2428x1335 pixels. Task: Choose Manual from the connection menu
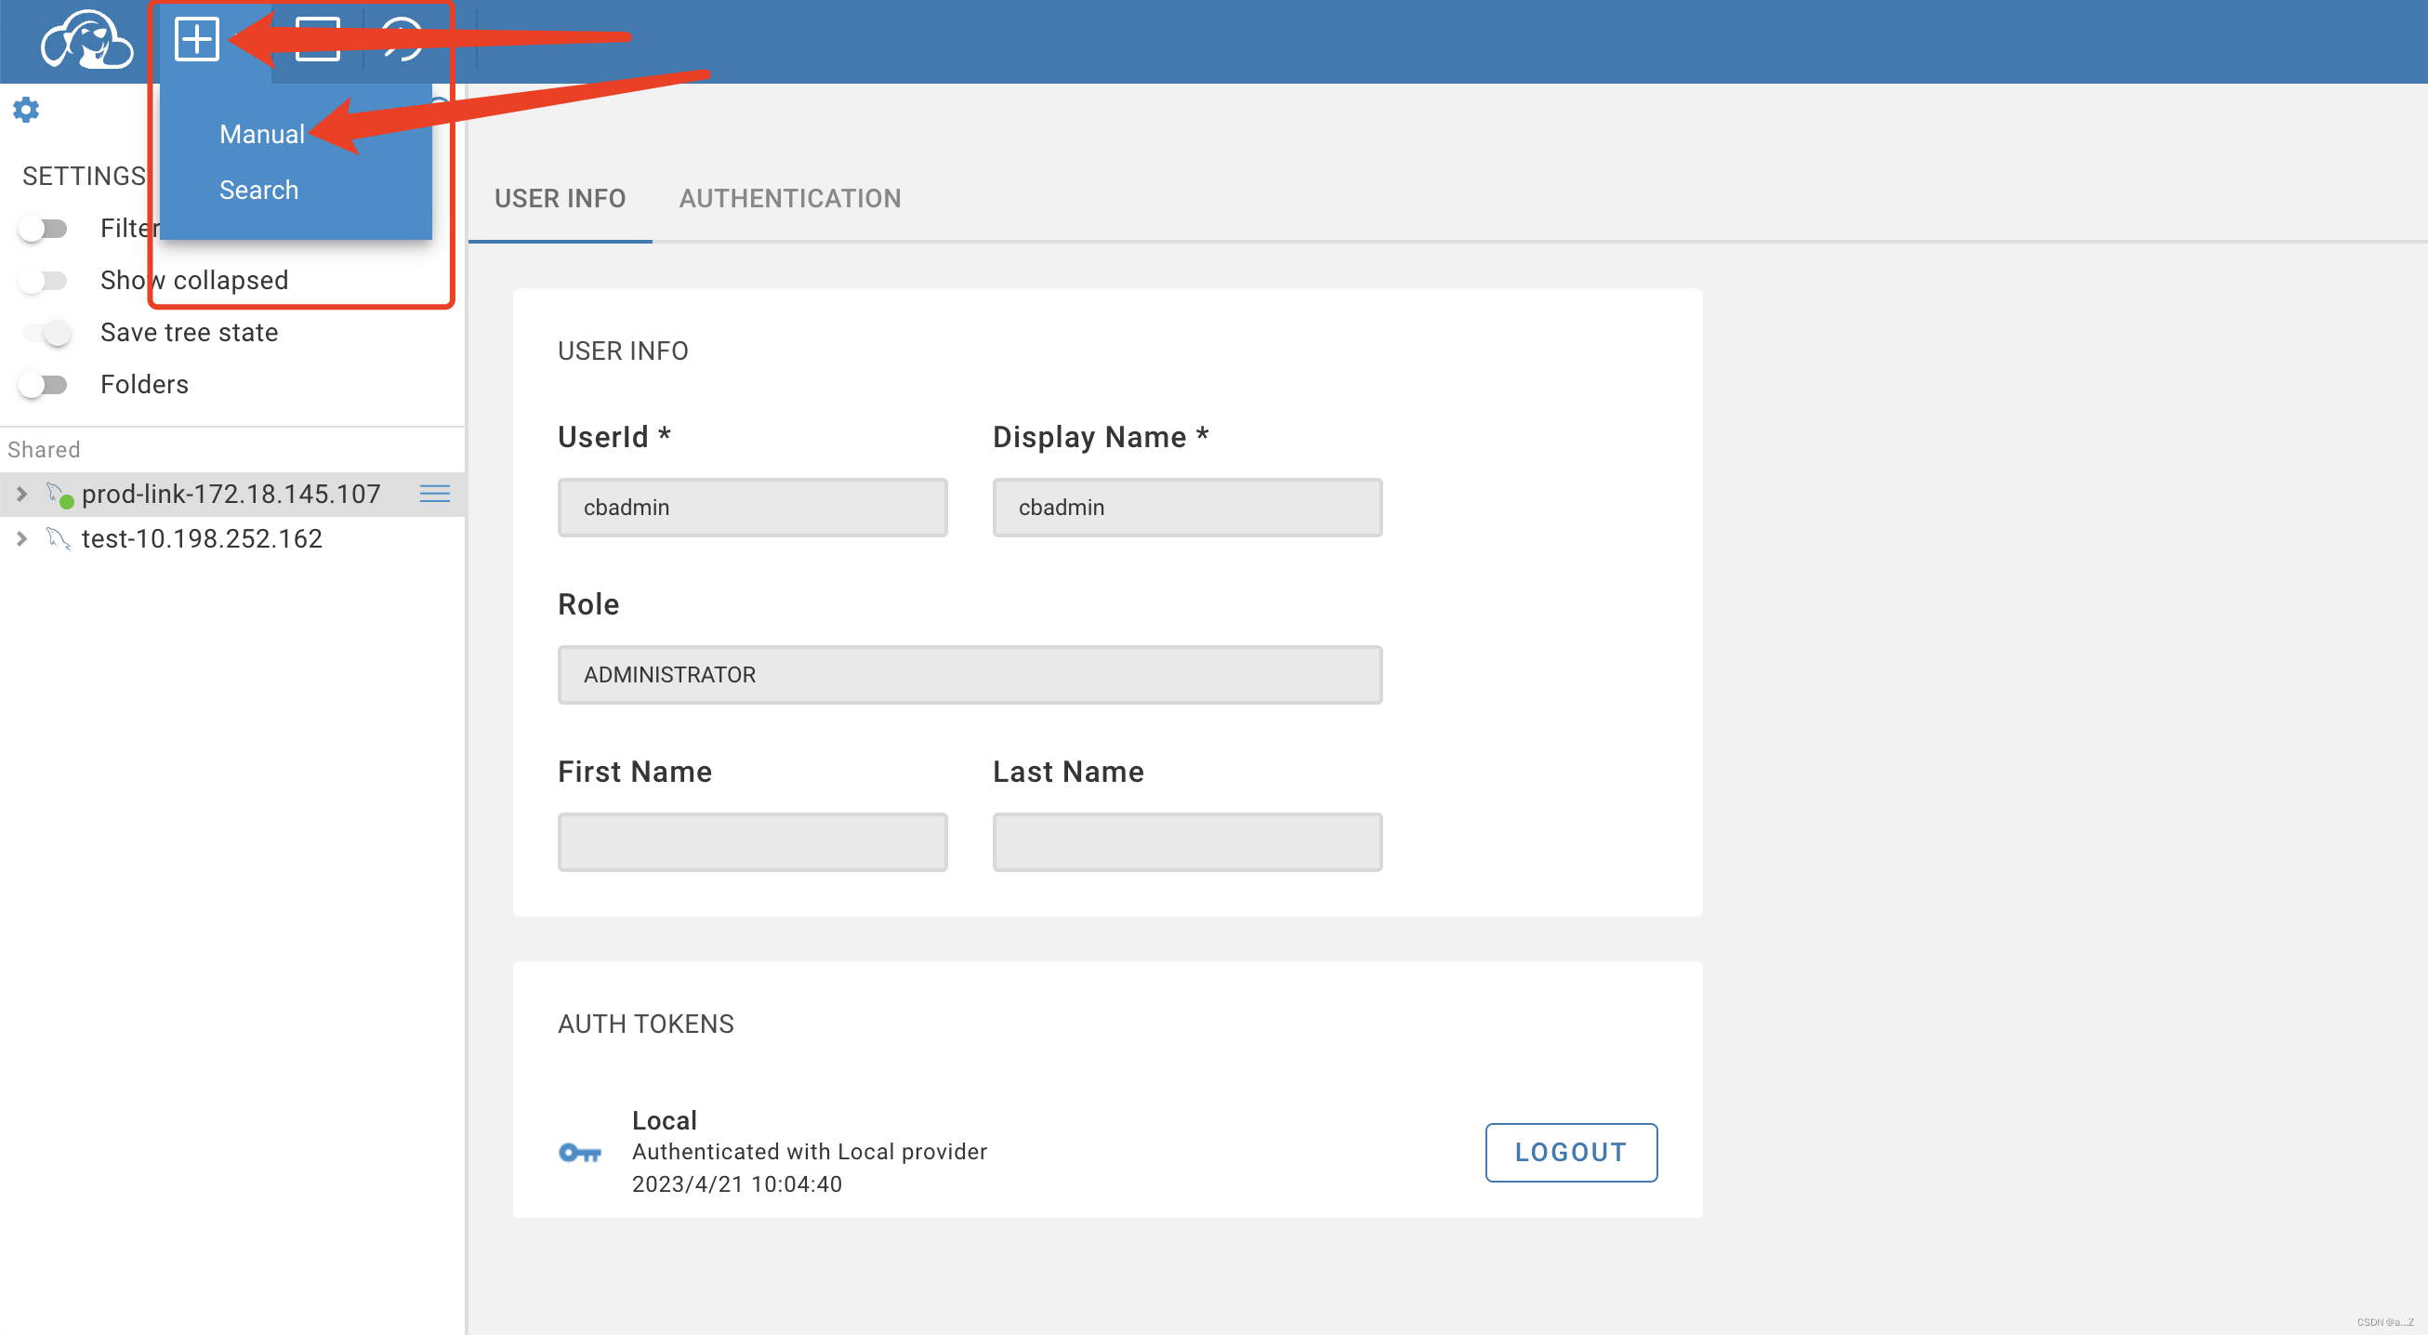(x=261, y=134)
